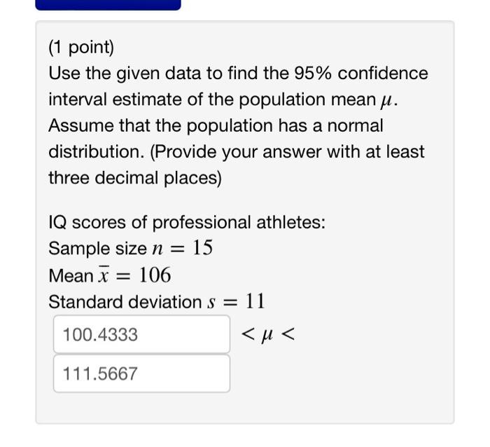The height and width of the screenshot is (447, 490).
Task: Click the italic s after "Standard deviation"
Action: (x=211, y=303)
